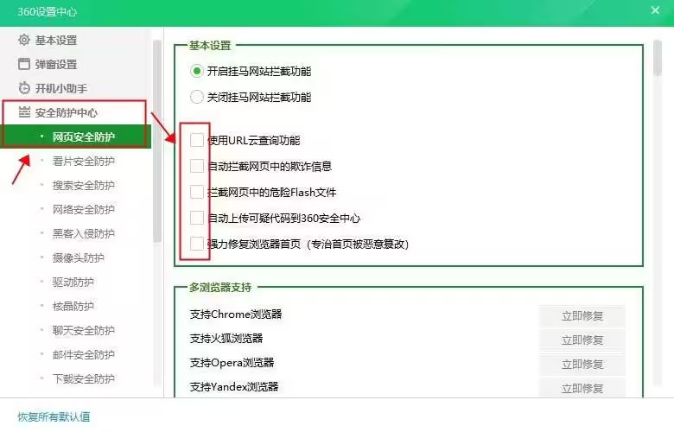Screen dimensions: 674x432
Task: Click 立即修复 for Chrome浏览器
Action: (582, 316)
